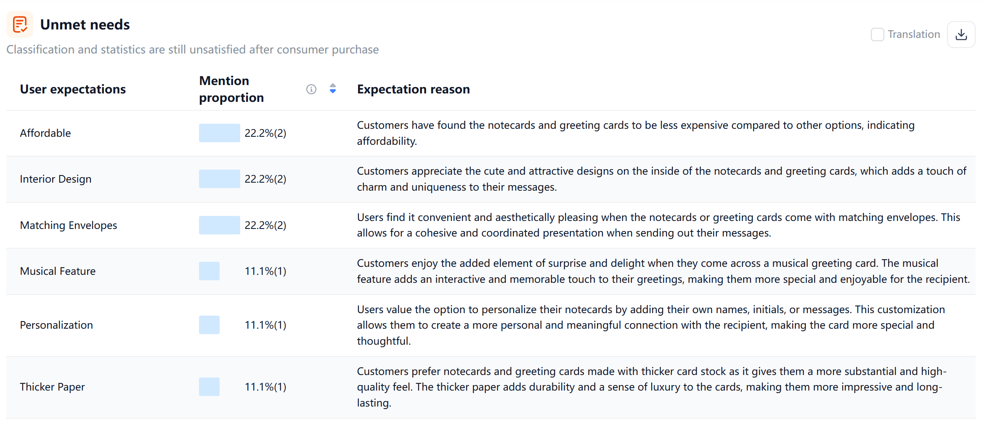
Task: Click the Interior Design proportion bar
Action: point(219,179)
